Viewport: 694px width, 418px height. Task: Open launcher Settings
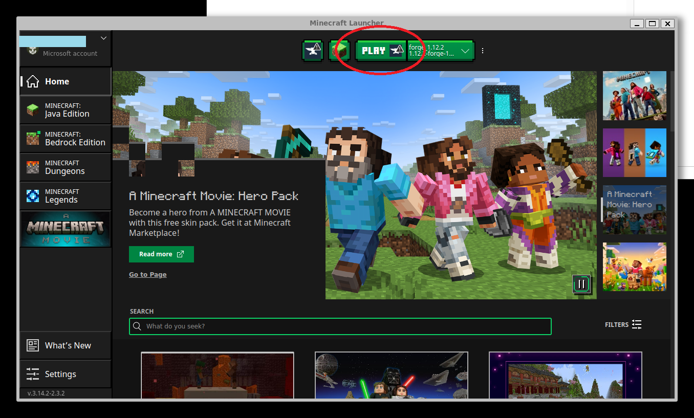pos(66,374)
